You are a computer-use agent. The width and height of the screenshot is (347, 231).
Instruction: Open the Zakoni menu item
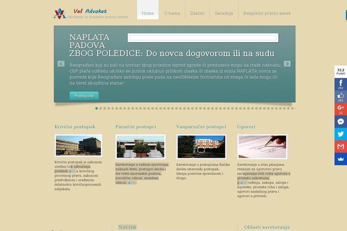197,13
